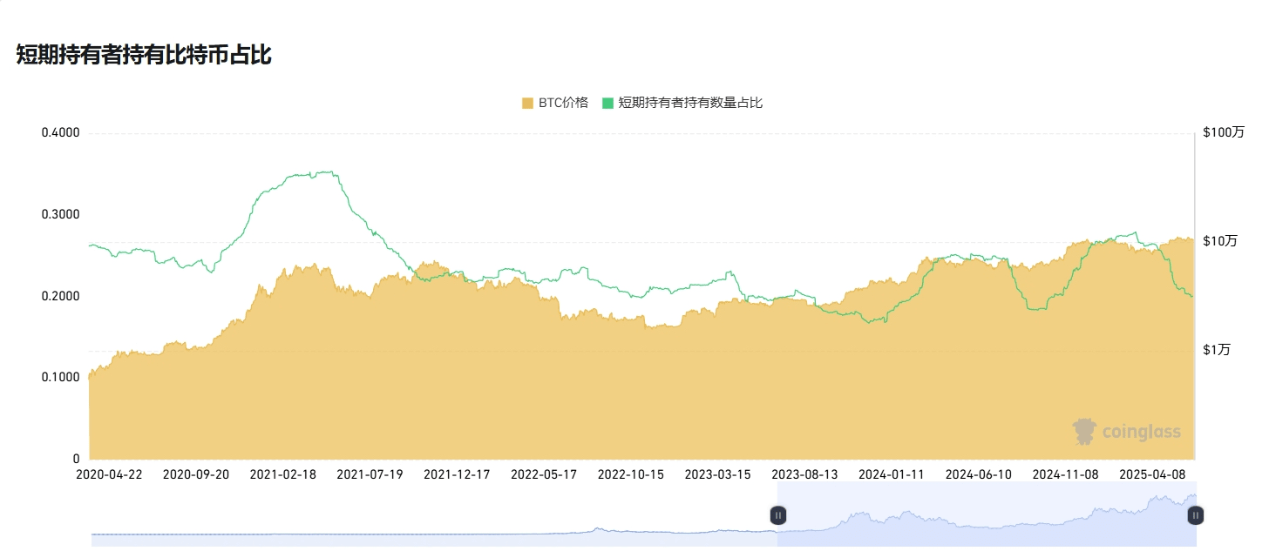Click the 0.4000 left axis label
1269x551 pixels.
click(x=61, y=132)
